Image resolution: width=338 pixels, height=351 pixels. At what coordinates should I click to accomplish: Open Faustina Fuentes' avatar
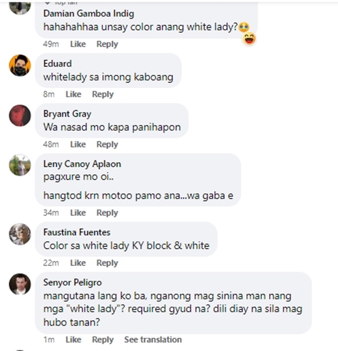coord(20,234)
